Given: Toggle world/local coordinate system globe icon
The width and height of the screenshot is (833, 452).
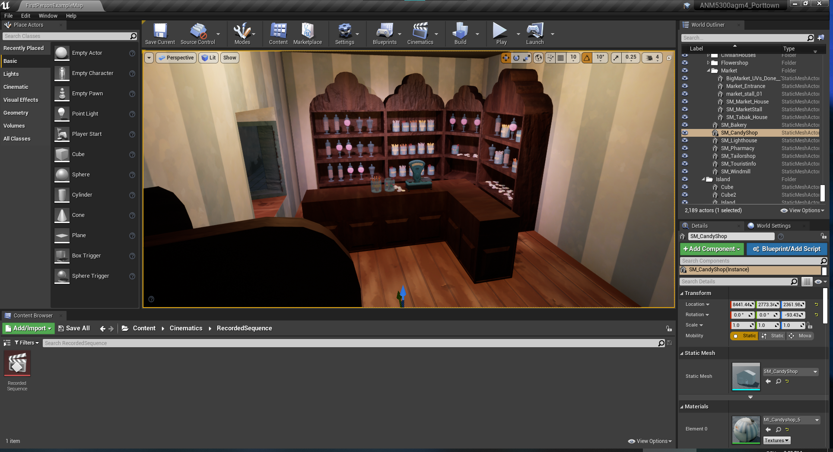Looking at the screenshot, I should tap(538, 58).
